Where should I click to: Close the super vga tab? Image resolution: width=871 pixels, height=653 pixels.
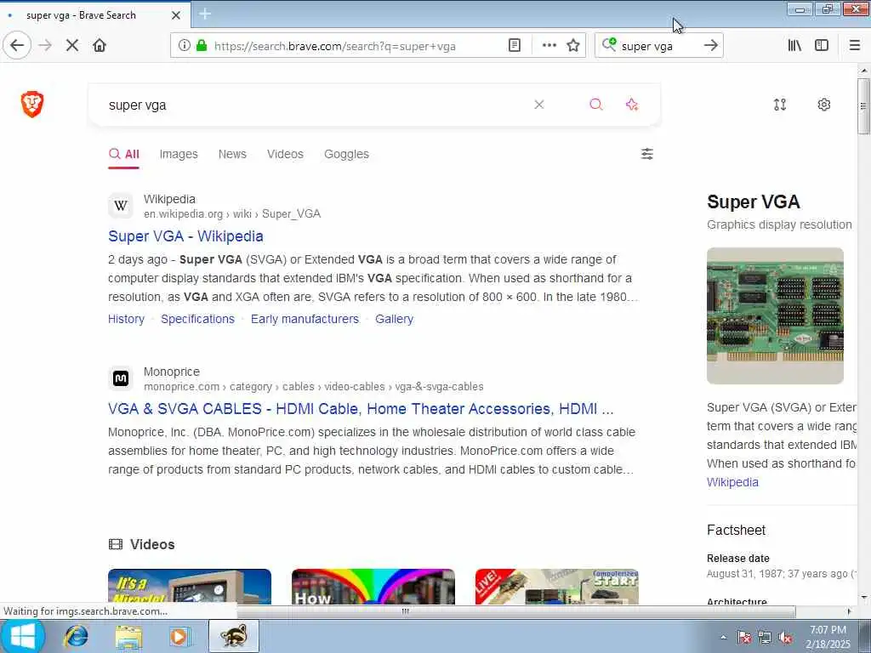[175, 15]
